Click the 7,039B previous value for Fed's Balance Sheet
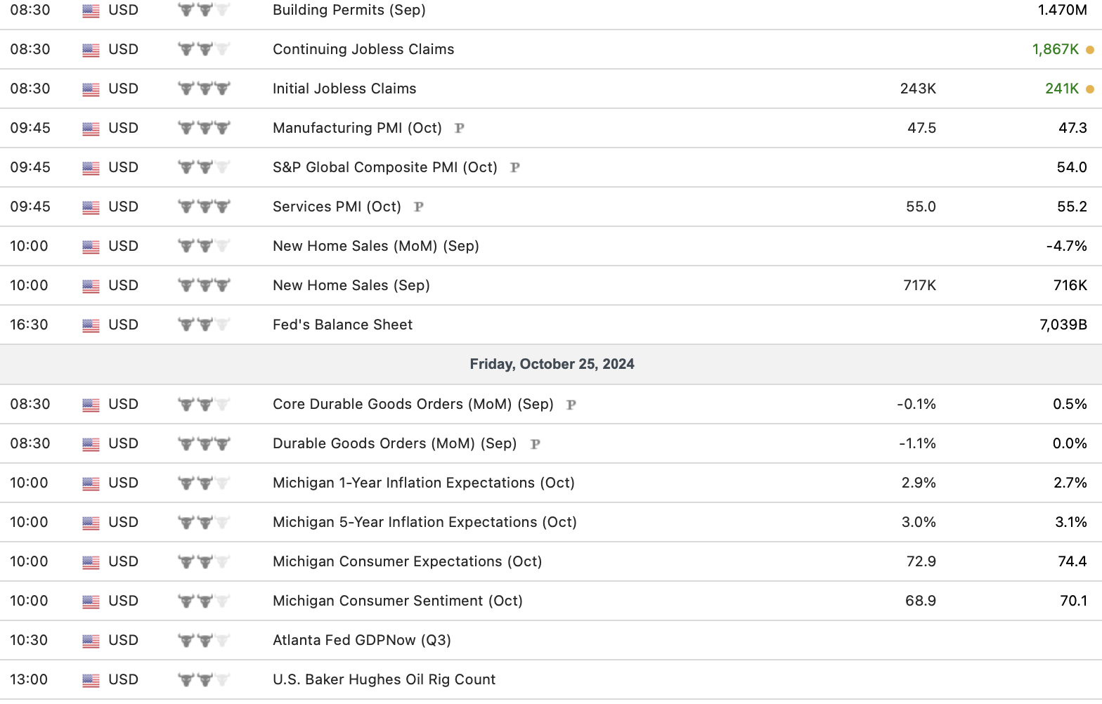This screenshot has width=1102, height=704. [1063, 325]
